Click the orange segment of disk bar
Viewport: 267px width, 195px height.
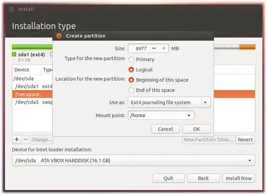pyautogui.click(x=247, y=47)
